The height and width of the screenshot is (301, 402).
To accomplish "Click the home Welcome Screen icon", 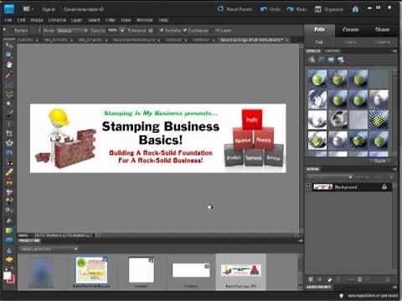I will pyautogui.click(x=355, y=9).
